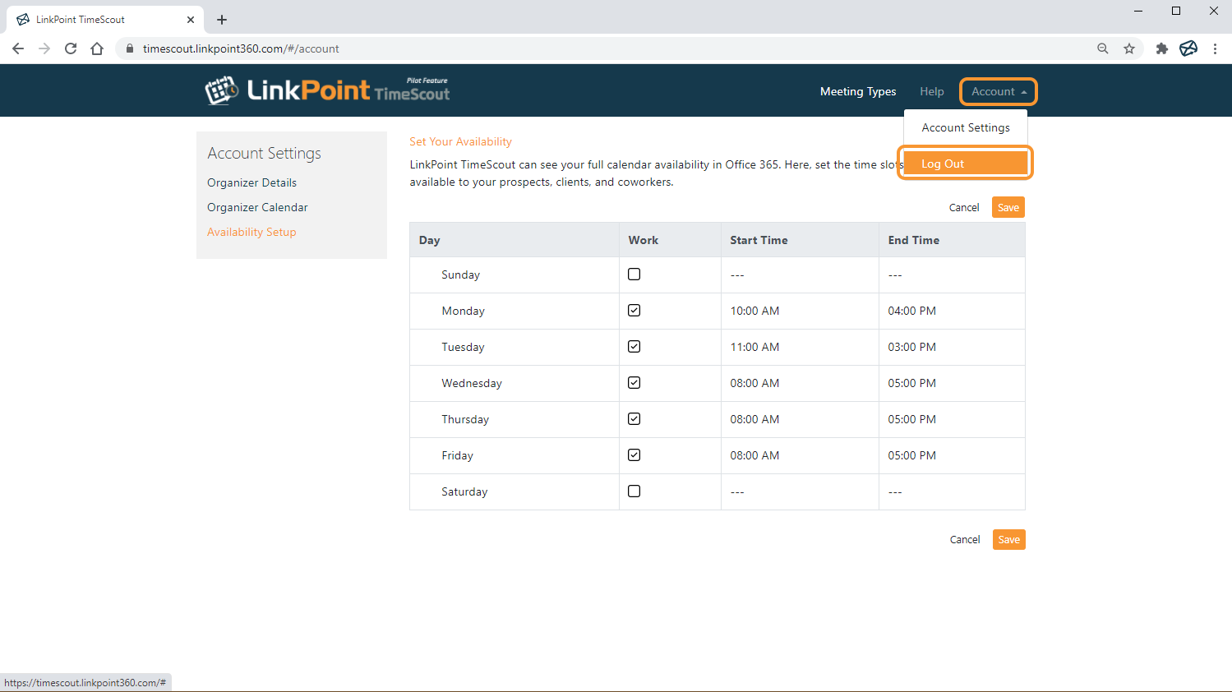Click the Sunday row label
This screenshot has height=692, width=1232.
pos(460,274)
